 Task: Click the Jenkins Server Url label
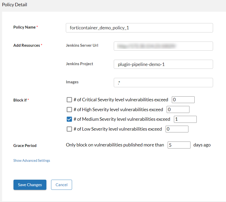82,45
